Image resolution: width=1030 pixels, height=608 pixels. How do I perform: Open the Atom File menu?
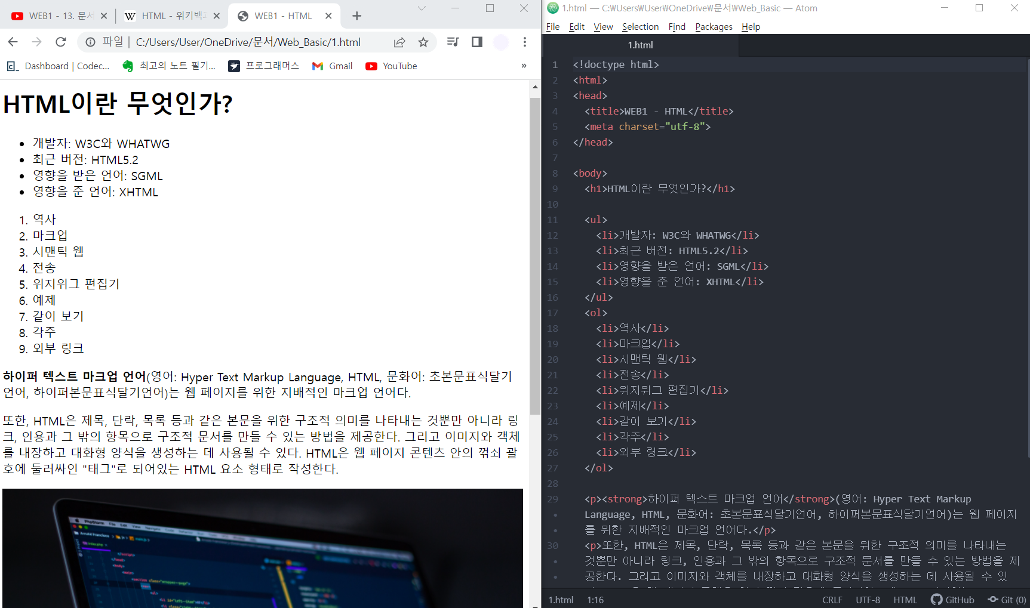pyautogui.click(x=553, y=27)
